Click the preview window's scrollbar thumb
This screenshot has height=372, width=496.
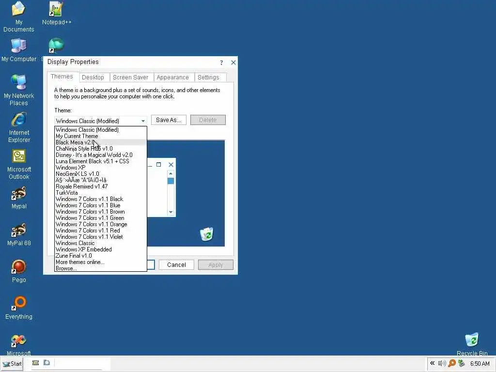coord(171,181)
